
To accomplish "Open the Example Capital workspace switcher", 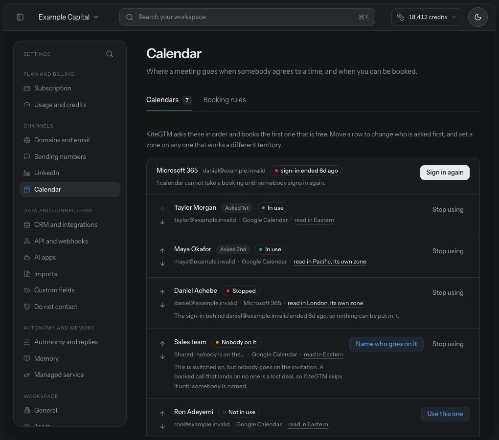I will coord(68,17).
